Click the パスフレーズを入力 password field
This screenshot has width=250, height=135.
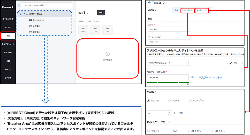[x=168, y=77]
